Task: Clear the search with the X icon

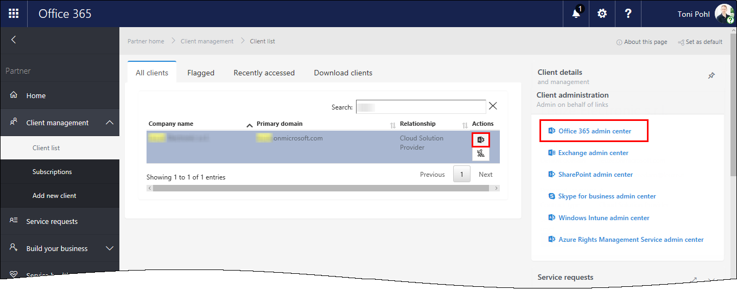Action: coord(493,106)
